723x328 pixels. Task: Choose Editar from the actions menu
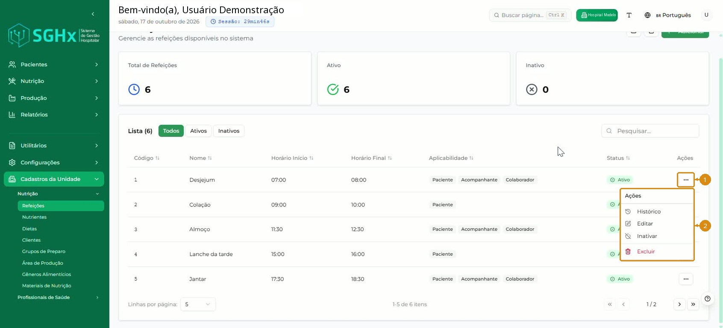657,224
